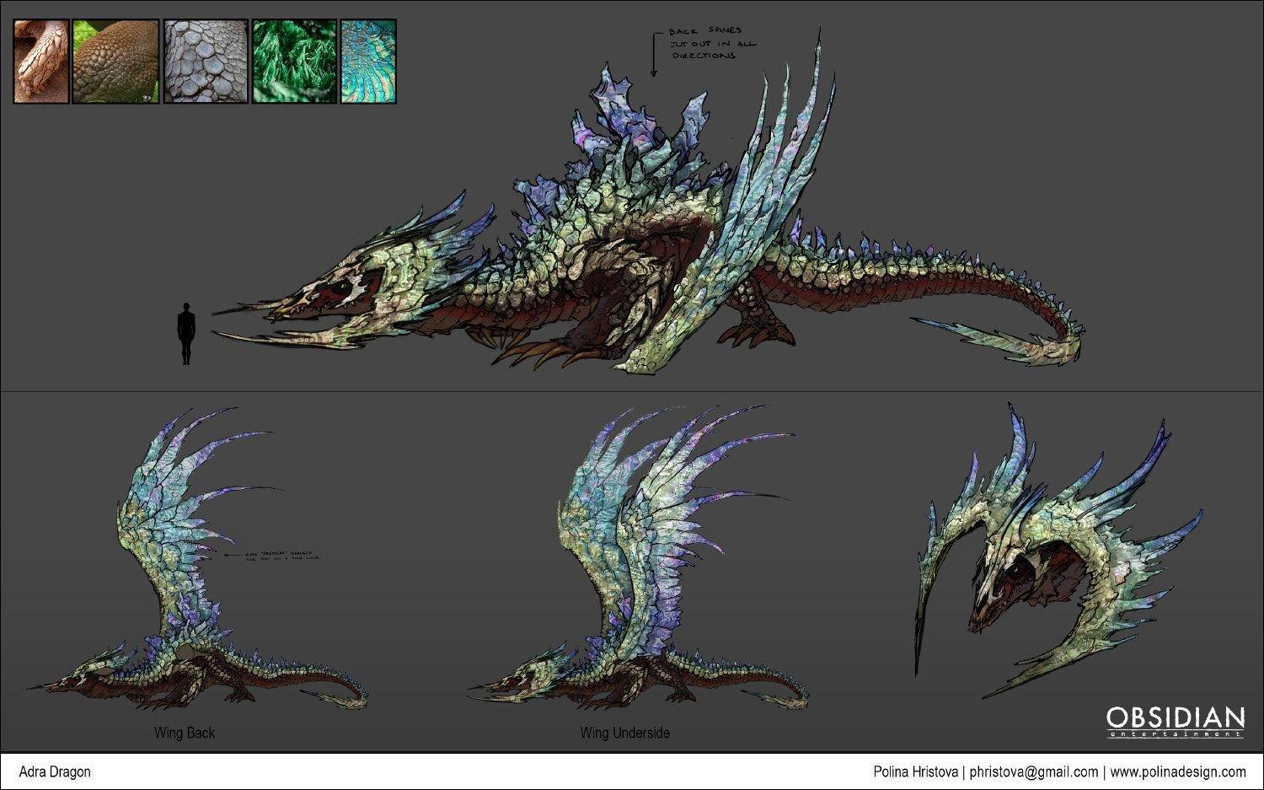Open the gray scales texture thumbnail

(206, 62)
